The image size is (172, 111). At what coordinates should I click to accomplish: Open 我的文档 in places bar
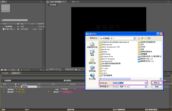point(92,61)
